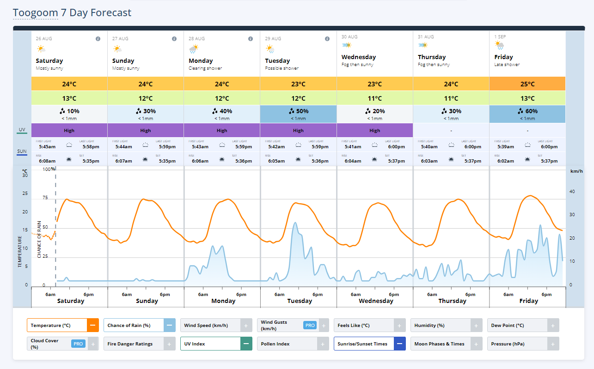594x369 pixels.
Task: Click the raindrop icon beside Monday's 40%
Action: (x=215, y=111)
